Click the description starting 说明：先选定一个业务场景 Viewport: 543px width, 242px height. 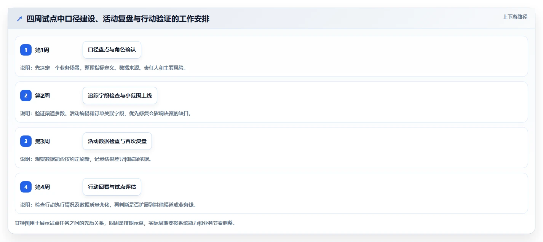click(x=103, y=68)
